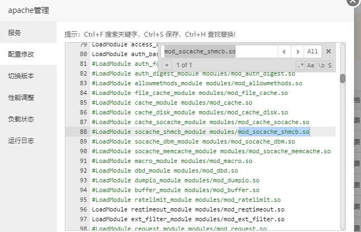Screen dimensions: 361x232
Task: Click line 91 macro_module text
Action: click(156, 161)
